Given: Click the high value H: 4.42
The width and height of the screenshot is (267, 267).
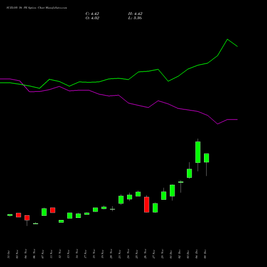Looking at the screenshot, I should tap(135, 14).
